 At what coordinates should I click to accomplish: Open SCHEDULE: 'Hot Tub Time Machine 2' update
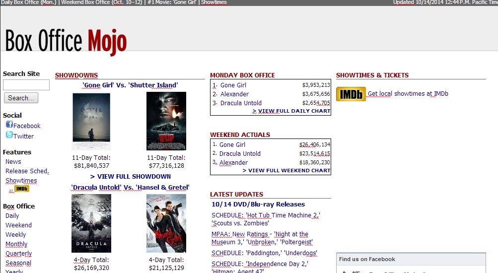(266, 219)
